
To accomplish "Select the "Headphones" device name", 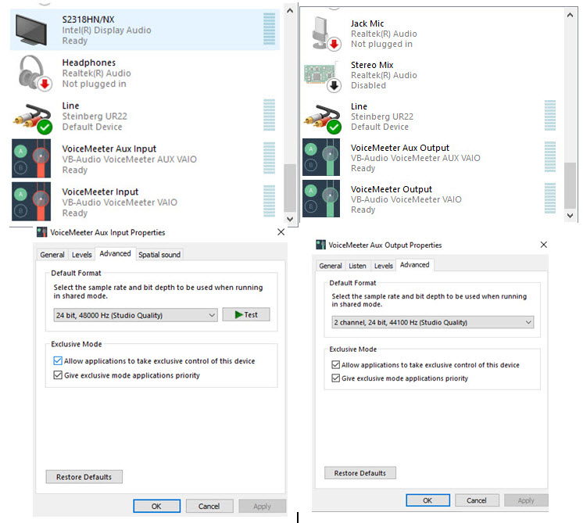I will (89, 63).
